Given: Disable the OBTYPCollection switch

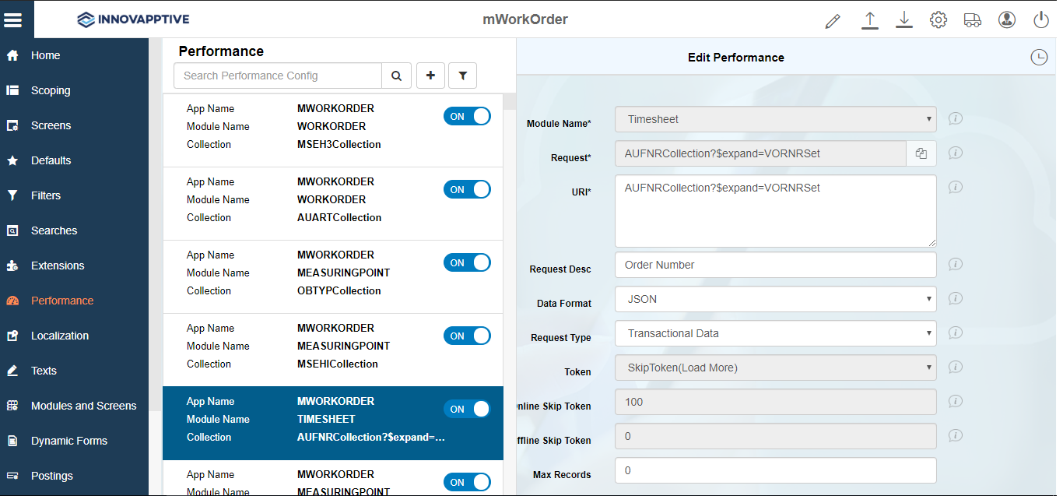Looking at the screenshot, I should [x=467, y=262].
